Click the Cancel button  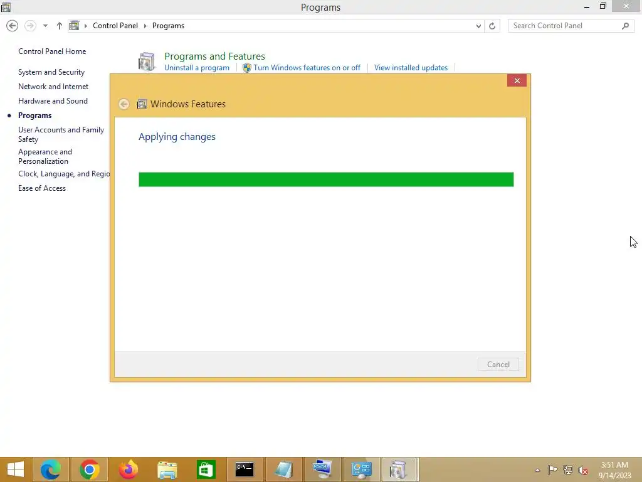(x=498, y=365)
